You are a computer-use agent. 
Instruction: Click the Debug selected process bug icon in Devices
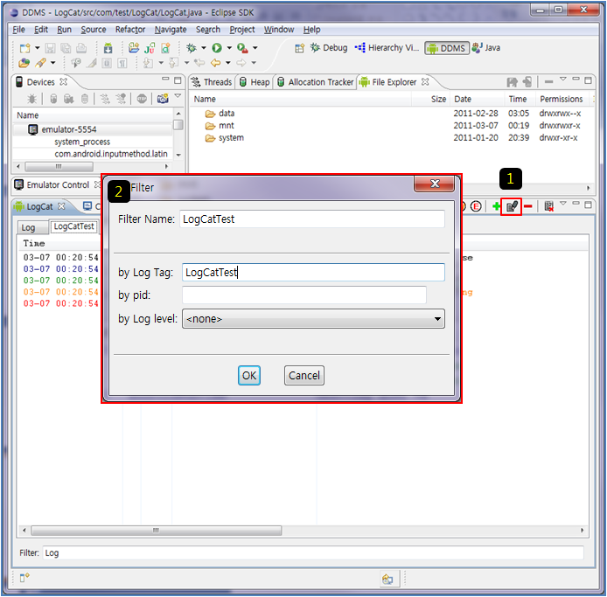coord(32,99)
